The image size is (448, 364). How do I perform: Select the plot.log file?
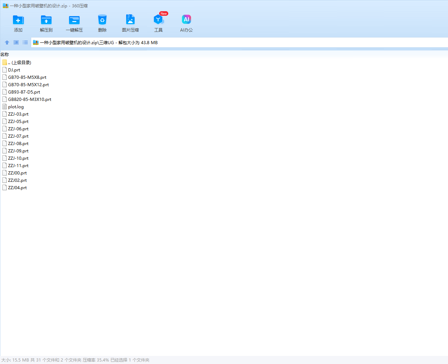[x=13, y=107]
